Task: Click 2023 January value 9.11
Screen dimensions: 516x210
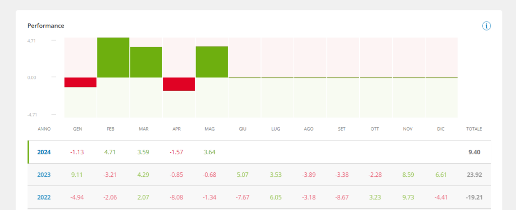Action: click(x=78, y=175)
